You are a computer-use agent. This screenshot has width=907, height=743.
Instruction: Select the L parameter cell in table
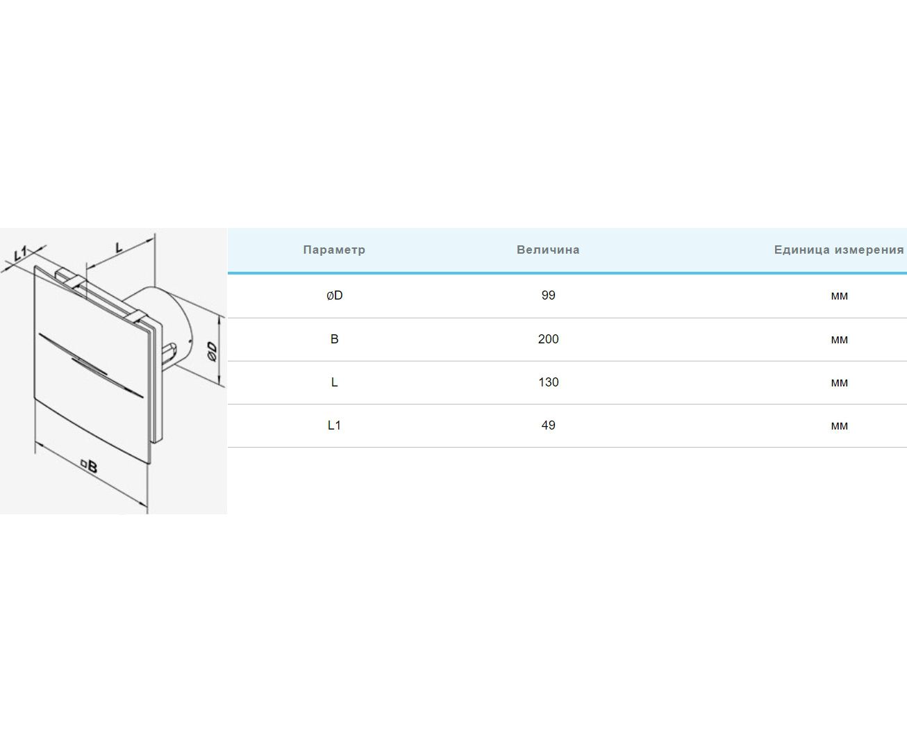pos(334,382)
